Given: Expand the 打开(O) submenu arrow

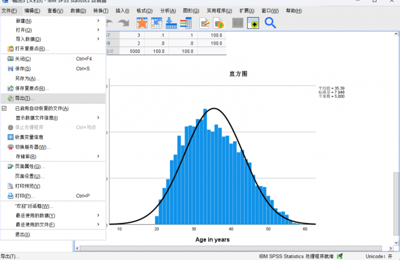Looking at the screenshot, I should pyautogui.click(x=98, y=30).
